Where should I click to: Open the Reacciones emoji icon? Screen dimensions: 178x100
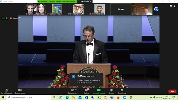point(122,90)
